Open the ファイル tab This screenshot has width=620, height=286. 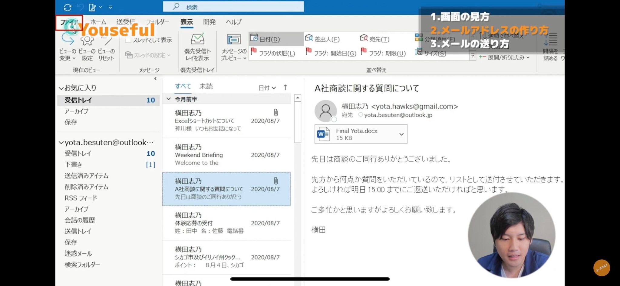[69, 22]
